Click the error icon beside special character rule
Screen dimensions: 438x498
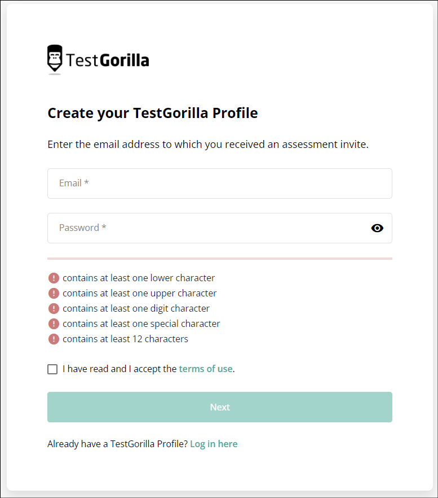pyautogui.click(x=53, y=324)
